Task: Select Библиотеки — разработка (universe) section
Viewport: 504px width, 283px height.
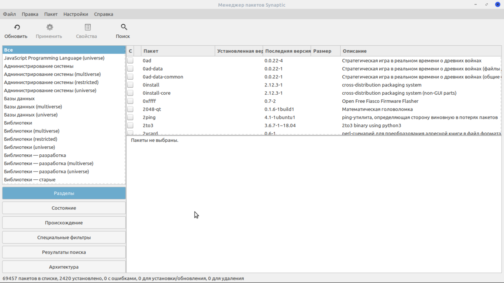Action: [x=64, y=171]
